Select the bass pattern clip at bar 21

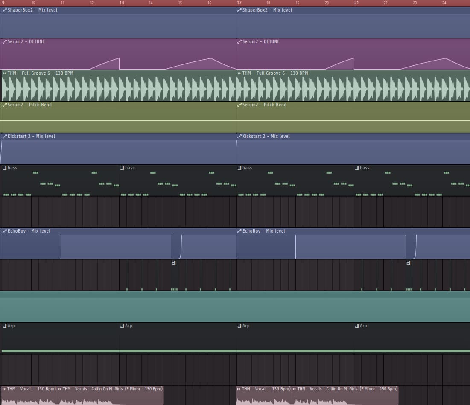click(411, 181)
